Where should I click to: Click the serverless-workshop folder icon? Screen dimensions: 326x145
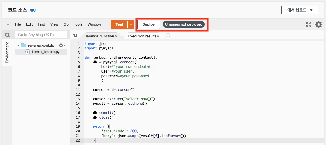[24, 45]
